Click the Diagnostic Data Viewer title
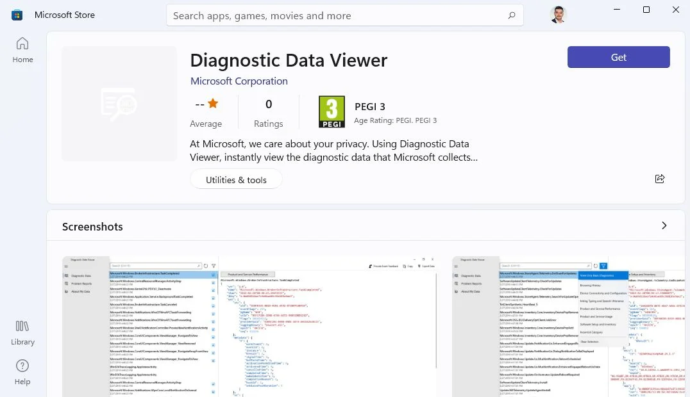The width and height of the screenshot is (690, 397). (289, 60)
